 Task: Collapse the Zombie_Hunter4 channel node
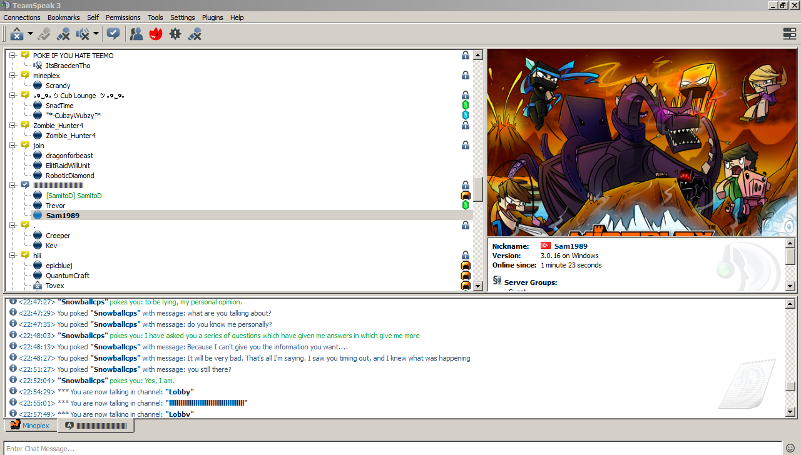(x=12, y=126)
